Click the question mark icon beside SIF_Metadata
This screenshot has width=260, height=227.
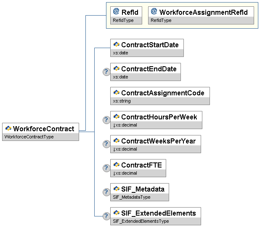click(106, 192)
